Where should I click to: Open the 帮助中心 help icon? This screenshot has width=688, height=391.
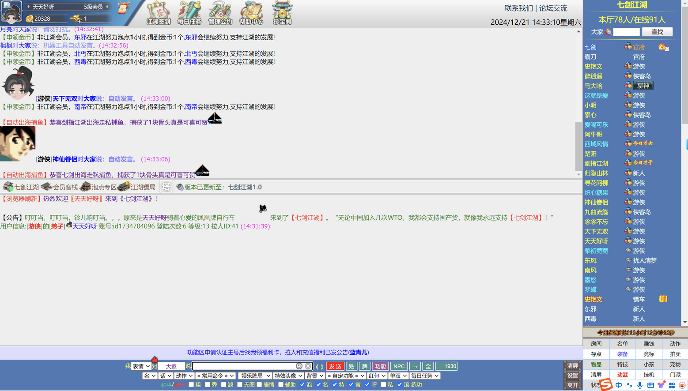(251, 13)
